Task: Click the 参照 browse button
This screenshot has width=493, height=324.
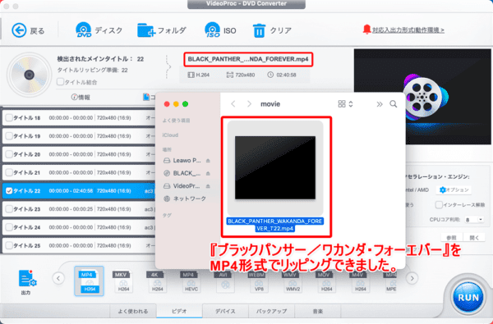Action: click(451, 238)
